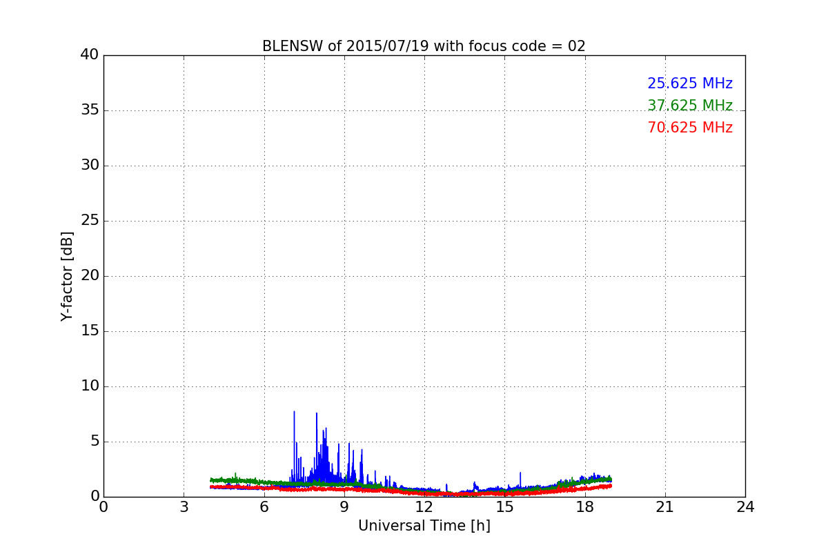Screen dimensions: 828x552
Task: Click the Y-factor [dB] axis label
Action: 67,276
